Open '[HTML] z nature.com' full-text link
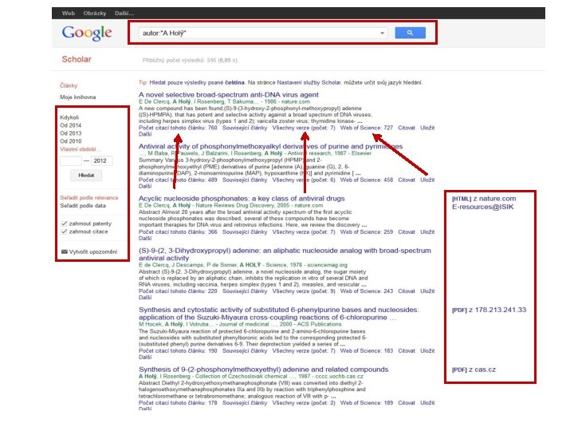574x431 pixels. coord(484,199)
